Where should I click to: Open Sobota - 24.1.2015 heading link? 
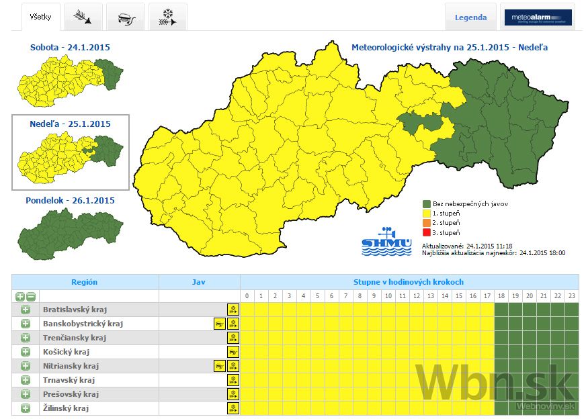(x=71, y=48)
